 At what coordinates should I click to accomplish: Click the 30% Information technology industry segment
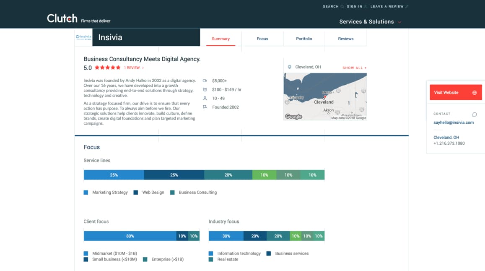[x=226, y=236]
